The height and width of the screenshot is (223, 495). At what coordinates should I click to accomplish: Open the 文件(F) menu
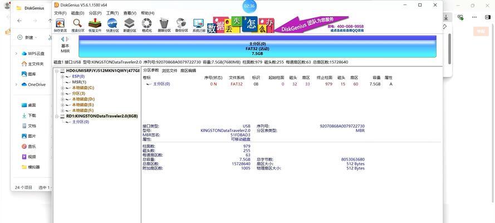click(x=60, y=13)
